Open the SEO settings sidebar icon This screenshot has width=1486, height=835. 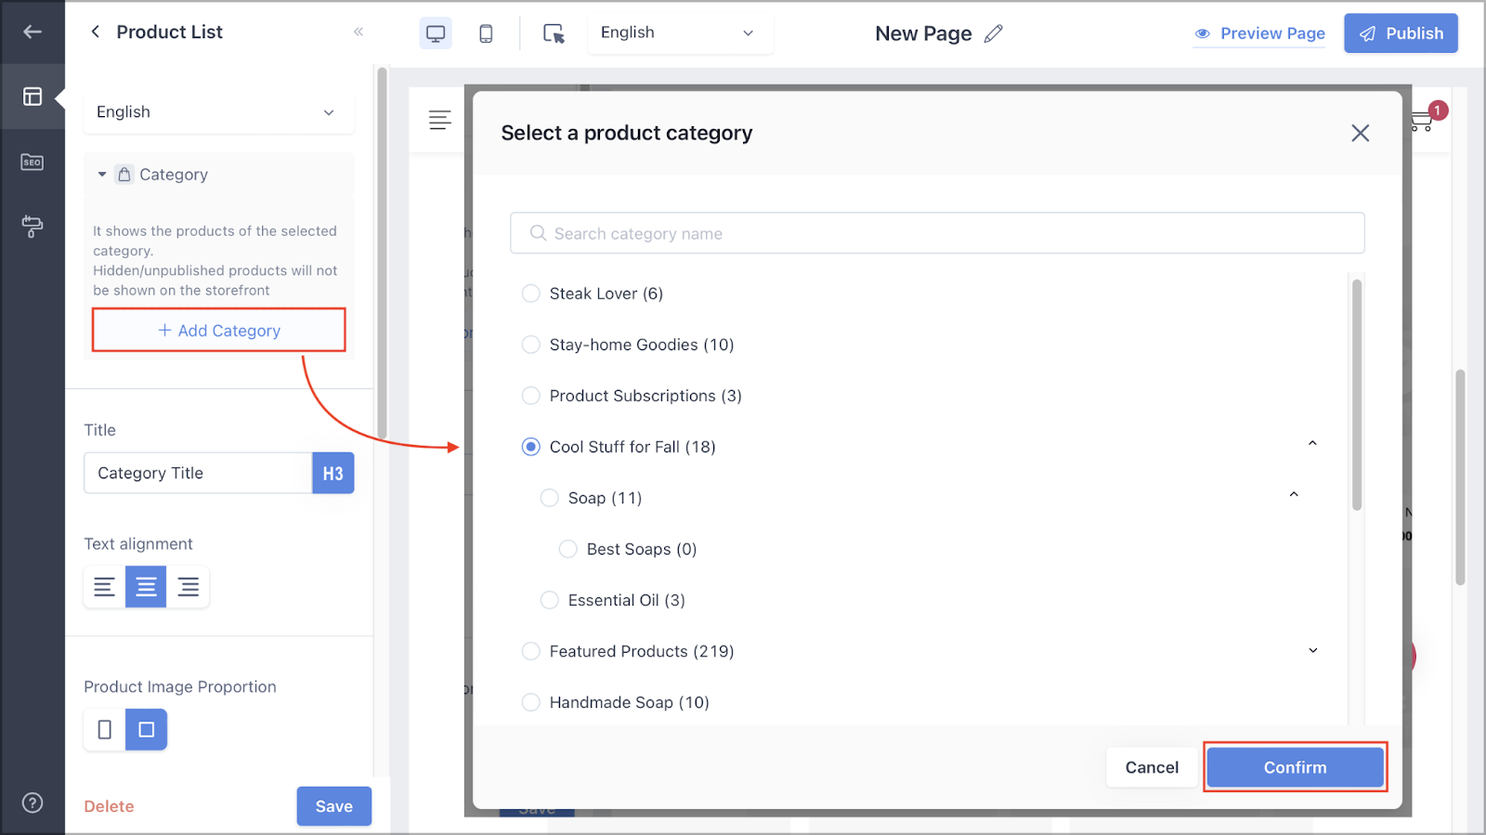pyautogui.click(x=33, y=162)
